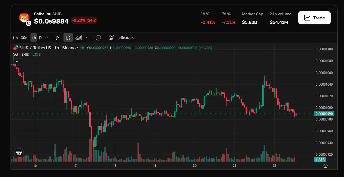Expand the chart style dropdown chevron
Image resolution: width=344 pixels, height=177 pixels.
point(87,38)
